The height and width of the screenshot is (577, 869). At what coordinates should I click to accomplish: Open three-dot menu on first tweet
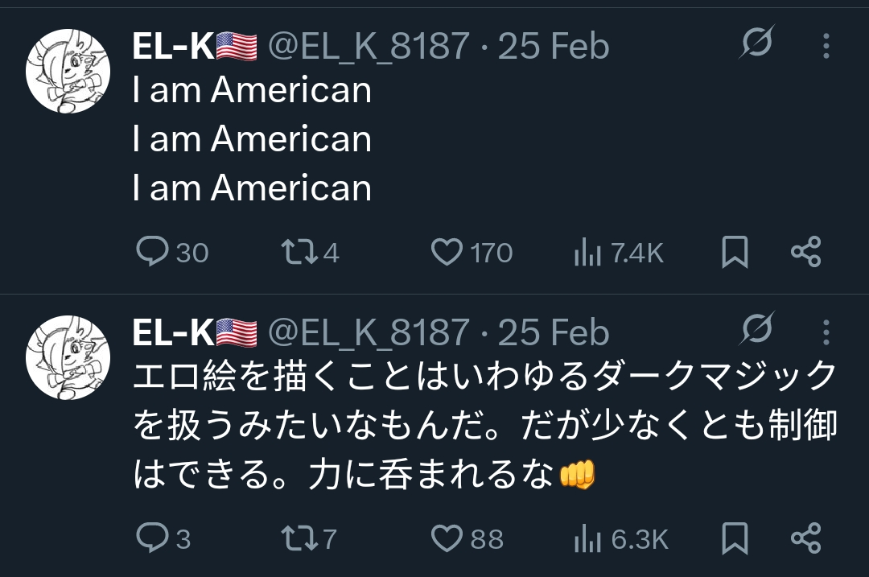coord(826,47)
